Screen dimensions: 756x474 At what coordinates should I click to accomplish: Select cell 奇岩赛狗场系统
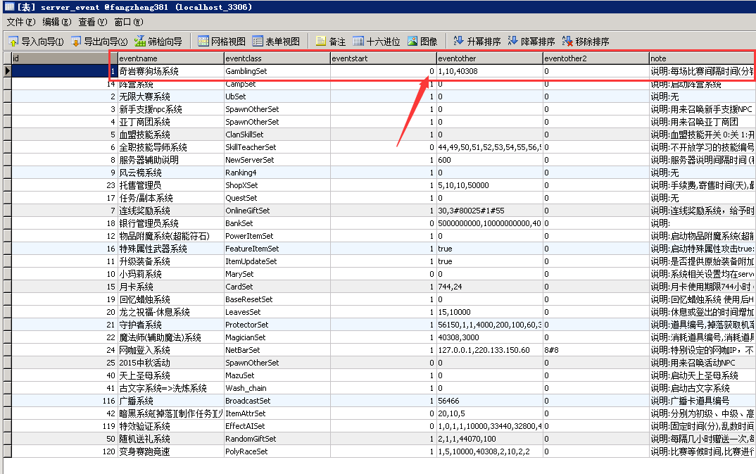click(x=170, y=71)
